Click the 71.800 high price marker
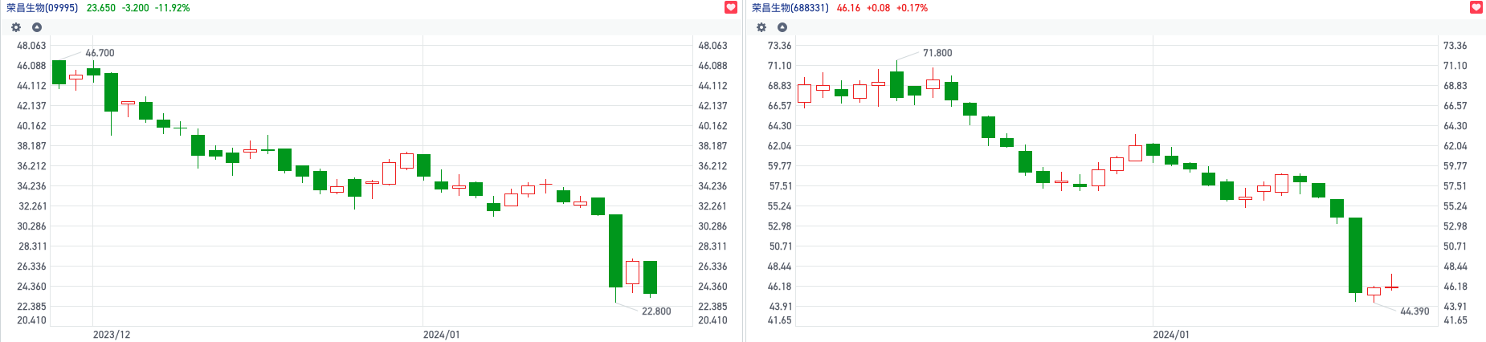Screen dimensions: 1486x342 (937, 53)
